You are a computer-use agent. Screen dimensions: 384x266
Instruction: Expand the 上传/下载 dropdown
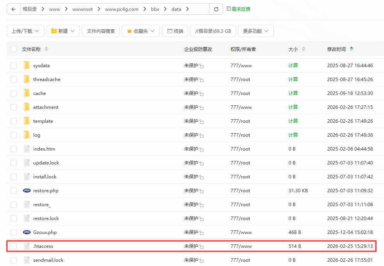point(25,31)
